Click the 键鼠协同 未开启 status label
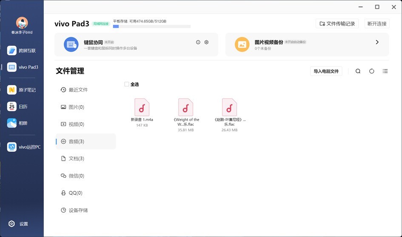402x237 pixels. click(109, 42)
